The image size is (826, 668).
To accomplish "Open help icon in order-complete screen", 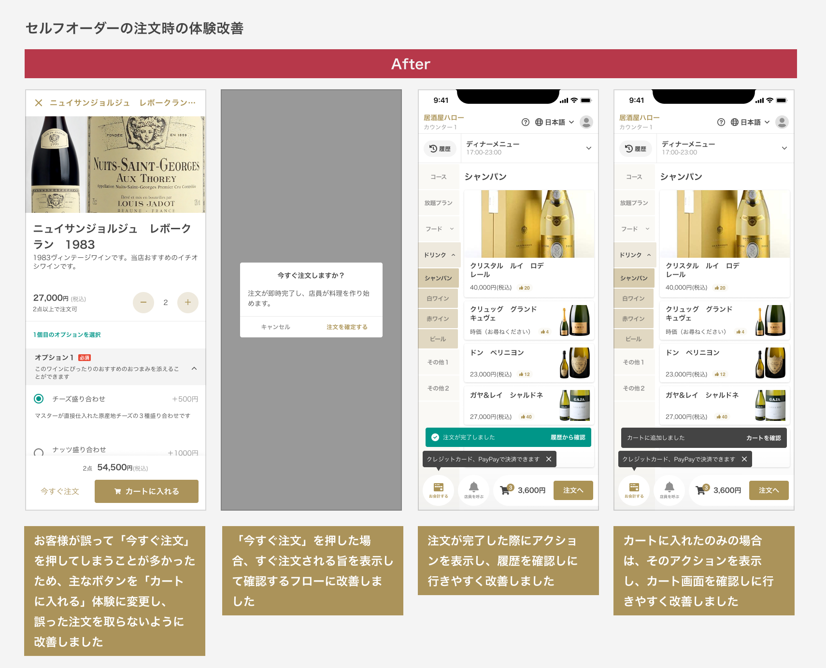I will 526,122.
